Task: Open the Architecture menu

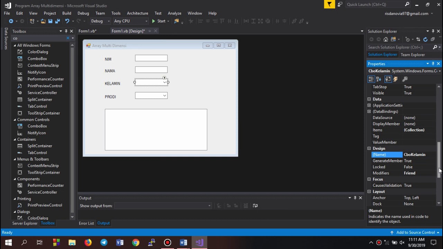Action: tap(137, 13)
